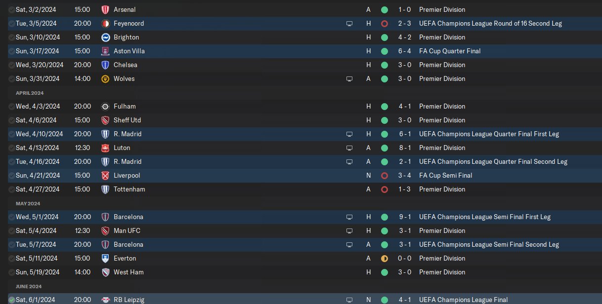This screenshot has width=602, height=304.
Task: Click the Everton club badge
Action: 105,258
